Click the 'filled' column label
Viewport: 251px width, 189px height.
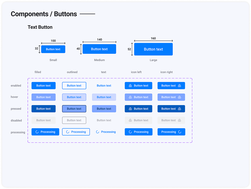click(38, 72)
